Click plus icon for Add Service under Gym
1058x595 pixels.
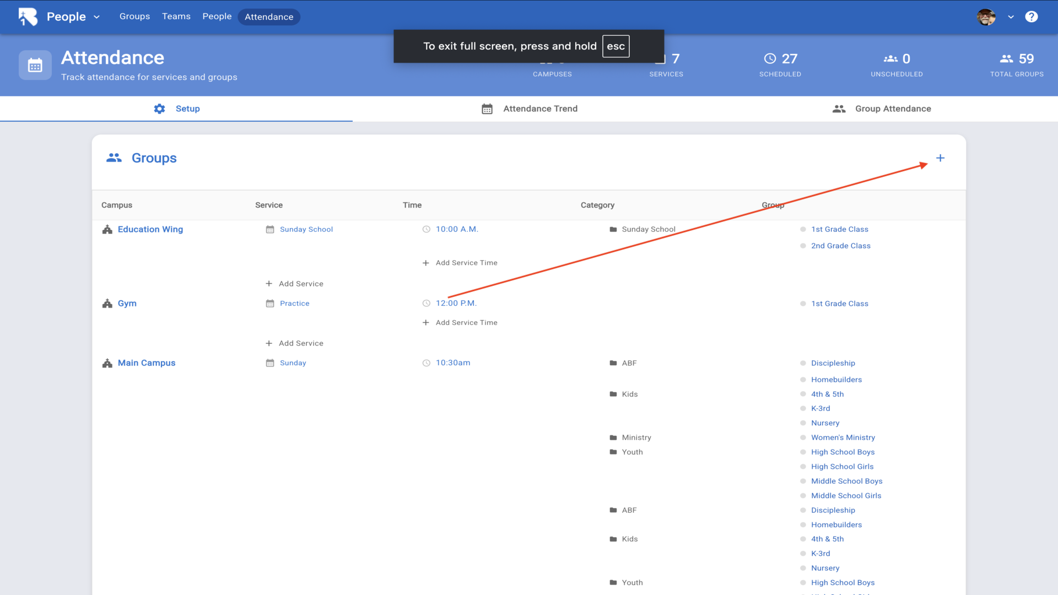coord(269,343)
